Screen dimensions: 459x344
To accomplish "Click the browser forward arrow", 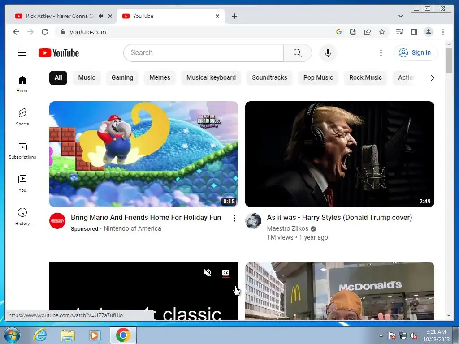I will (30, 32).
